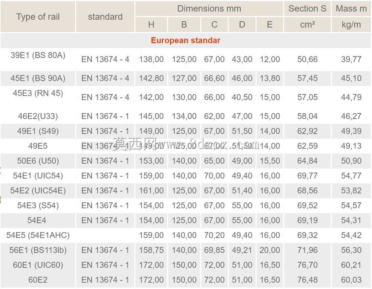Select rail type '60E2'

pos(38,280)
